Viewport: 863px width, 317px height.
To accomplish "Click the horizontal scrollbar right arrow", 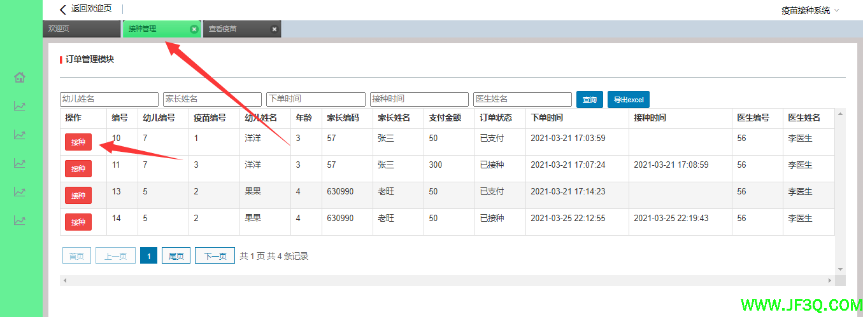I will pyautogui.click(x=829, y=280).
